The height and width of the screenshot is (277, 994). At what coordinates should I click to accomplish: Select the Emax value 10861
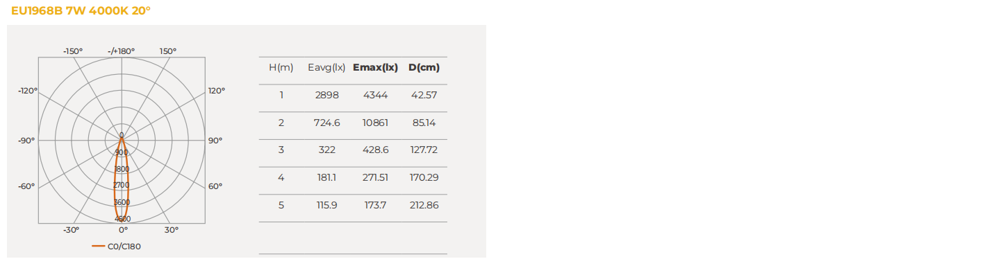[376, 123]
